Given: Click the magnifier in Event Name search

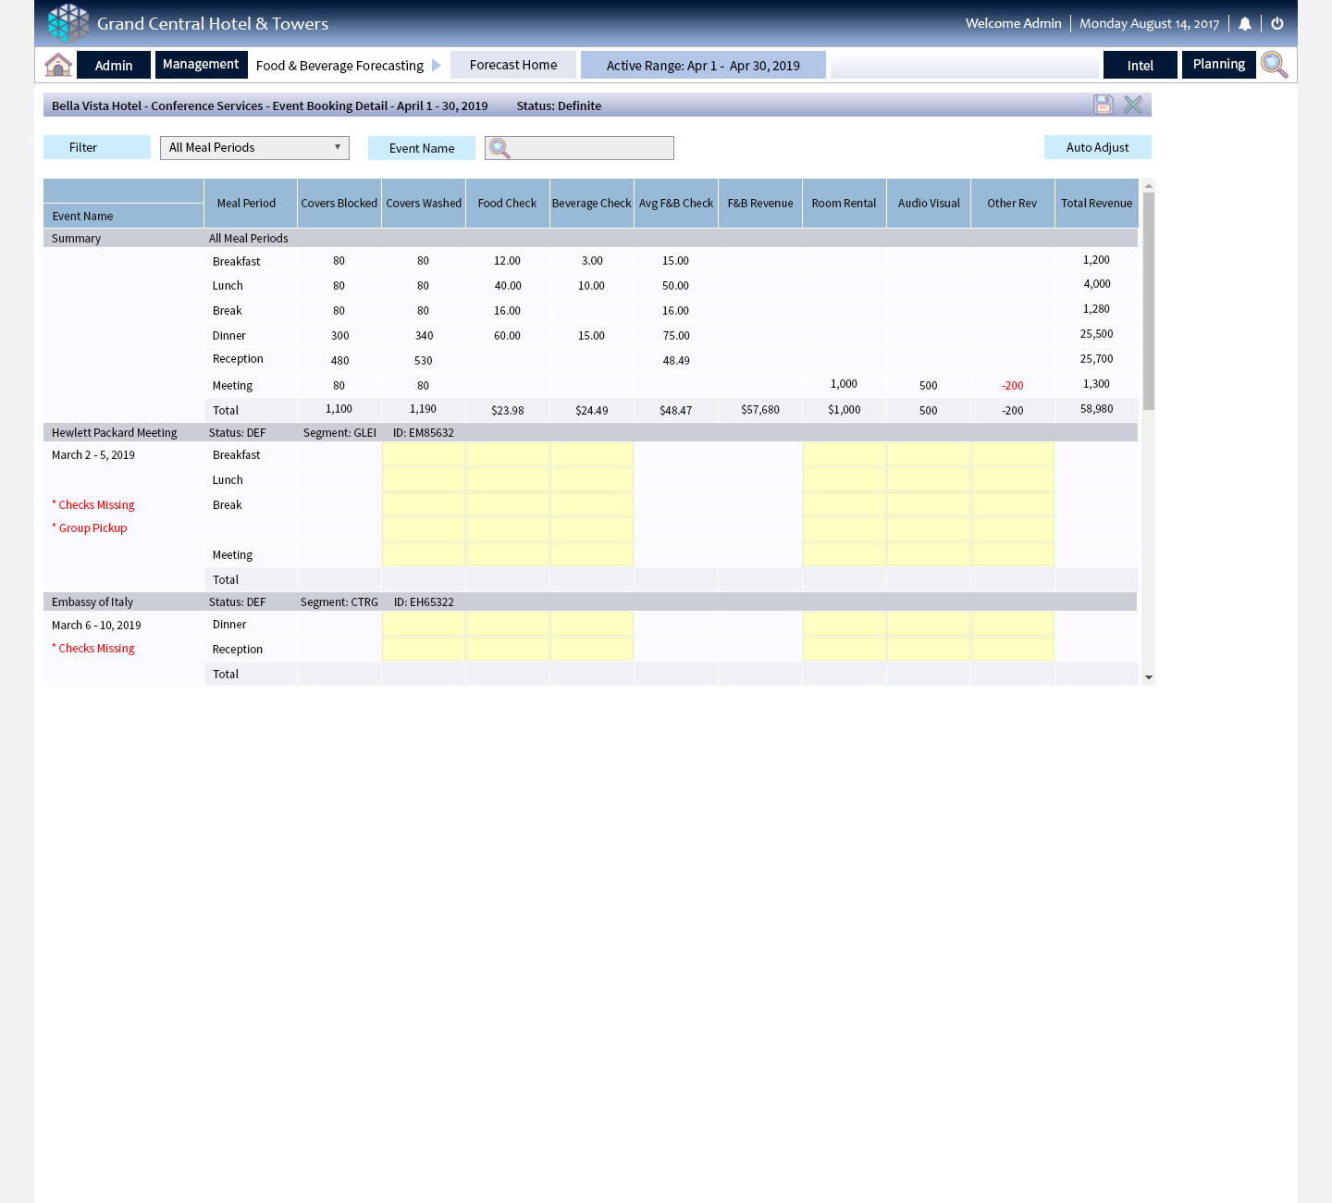Looking at the screenshot, I should click(x=499, y=148).
